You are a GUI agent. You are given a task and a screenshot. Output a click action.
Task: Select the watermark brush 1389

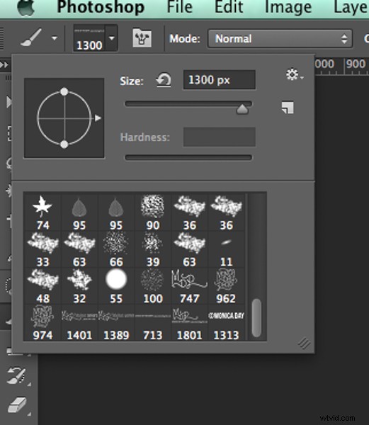116,322
